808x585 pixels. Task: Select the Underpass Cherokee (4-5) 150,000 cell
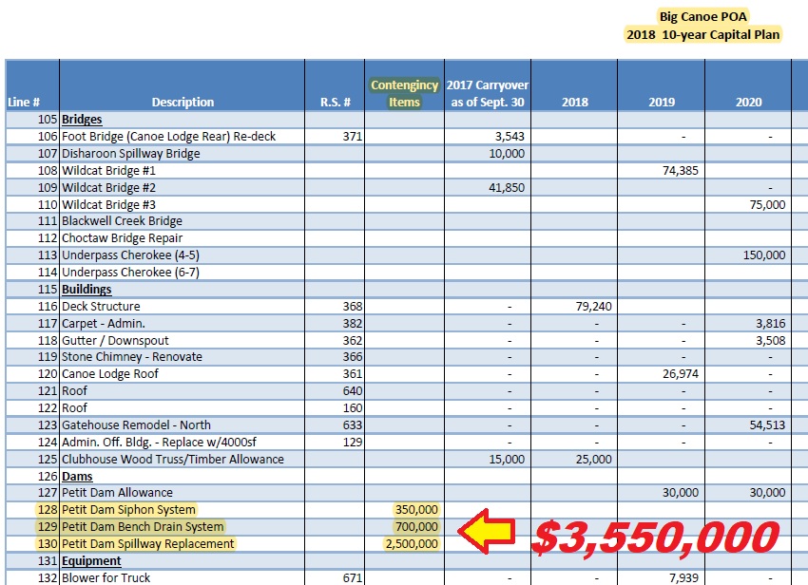click(x=763, y=255)
